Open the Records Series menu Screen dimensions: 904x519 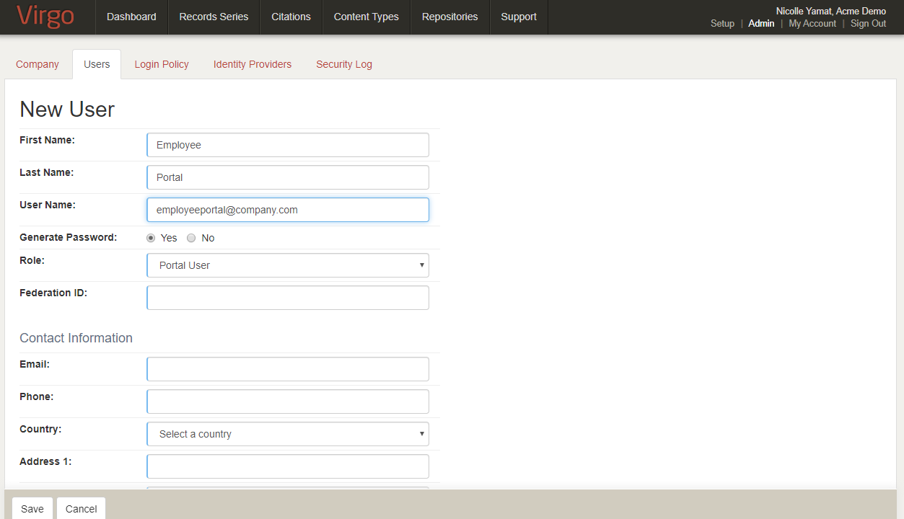(213, 16)
